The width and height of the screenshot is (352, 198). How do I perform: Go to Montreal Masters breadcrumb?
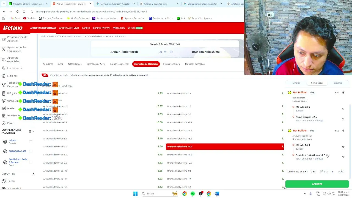click(x=73, y=36)
